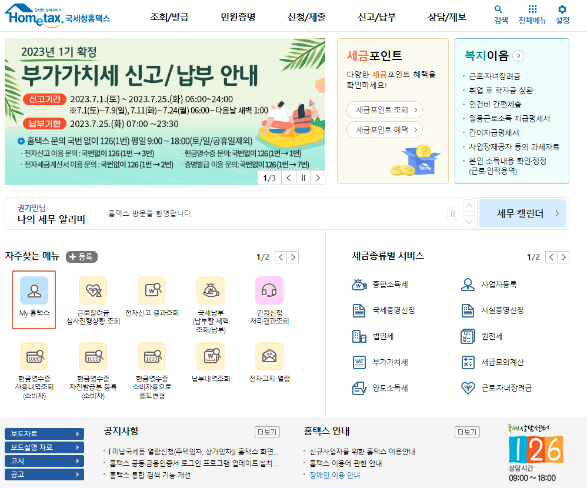Go to previous 세금종류별 서비스 page
Screen dimensions: 587x488
pyautogui.click(x=552, y=257)
